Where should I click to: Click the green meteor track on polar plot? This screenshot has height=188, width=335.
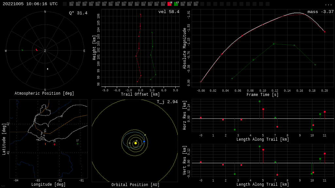tap(23, 50)
